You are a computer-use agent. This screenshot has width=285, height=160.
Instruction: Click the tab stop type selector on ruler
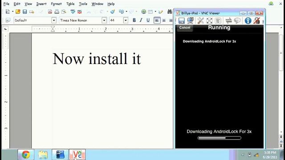6,29
